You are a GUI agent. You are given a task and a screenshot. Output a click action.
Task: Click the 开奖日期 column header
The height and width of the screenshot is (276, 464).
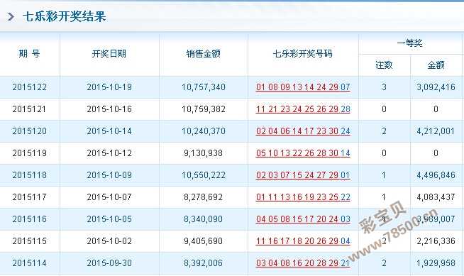pyautogui.click(x=109, y=53)
